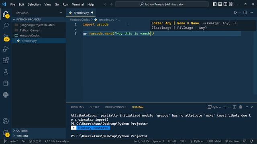Customize Layout icon in title bar

click(231, 4)
